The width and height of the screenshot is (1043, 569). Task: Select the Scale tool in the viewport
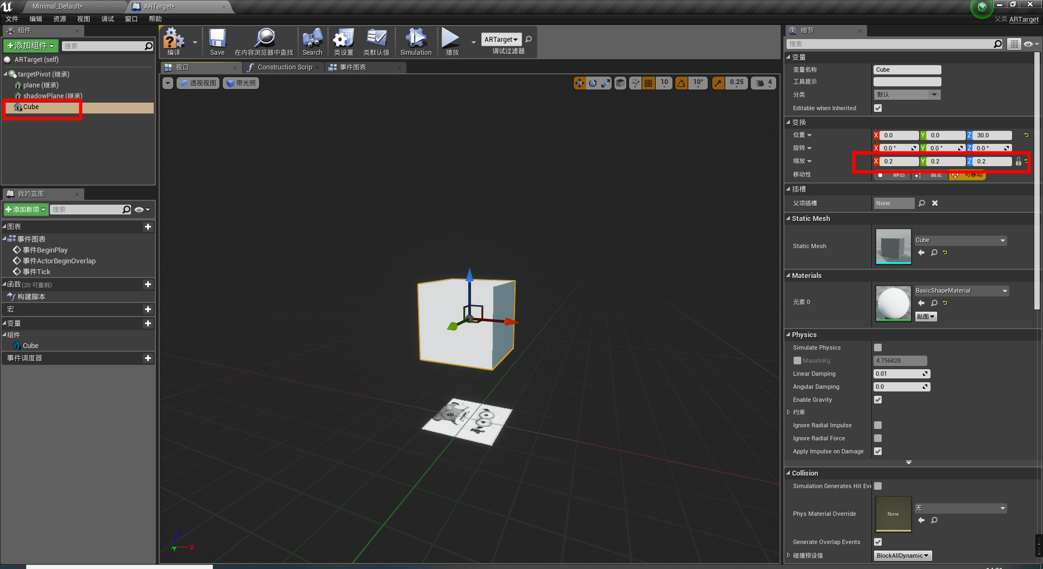(x=605, y=83)
